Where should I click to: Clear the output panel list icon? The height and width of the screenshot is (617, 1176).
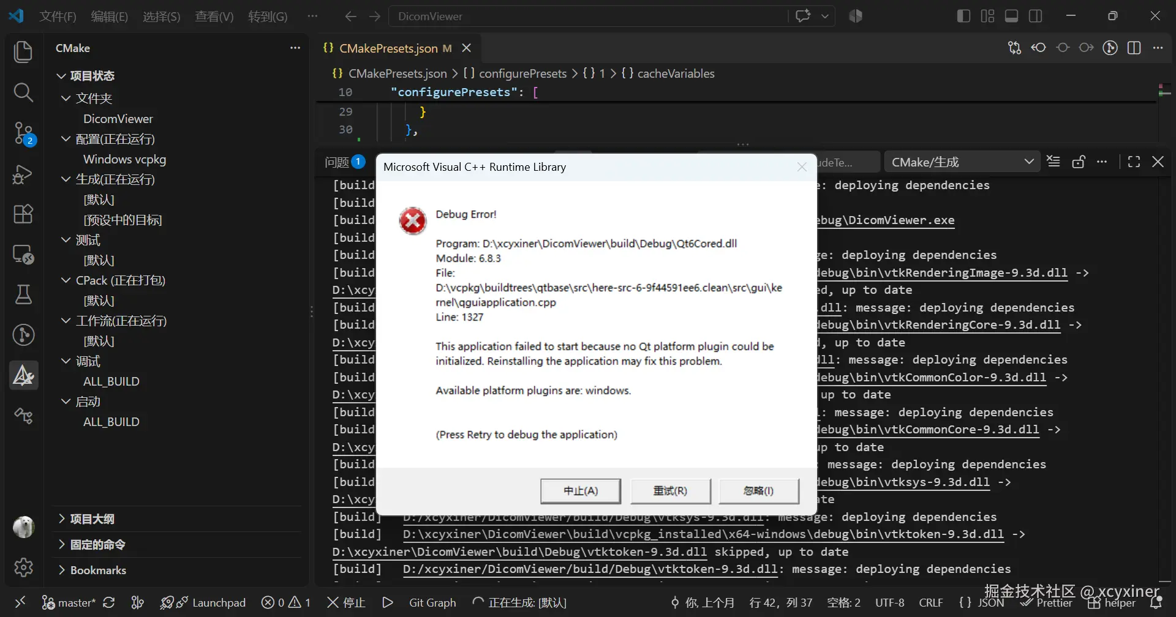click(x=1053, y=162)
